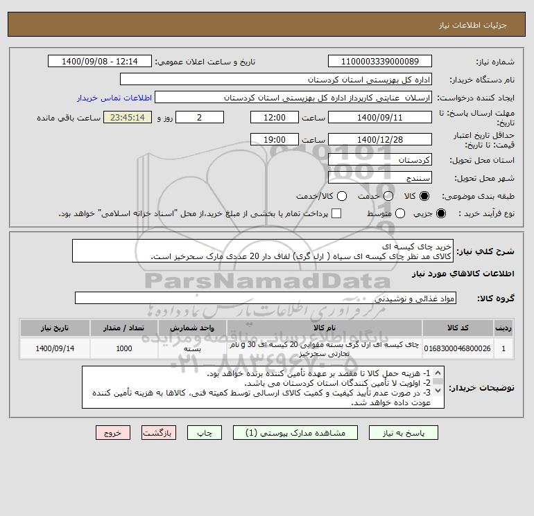Click the goods group field مواد غذائی و نوشیدنی
This screenshot has width=534, height=516.
pyautogui.click(x=266, y=298)
